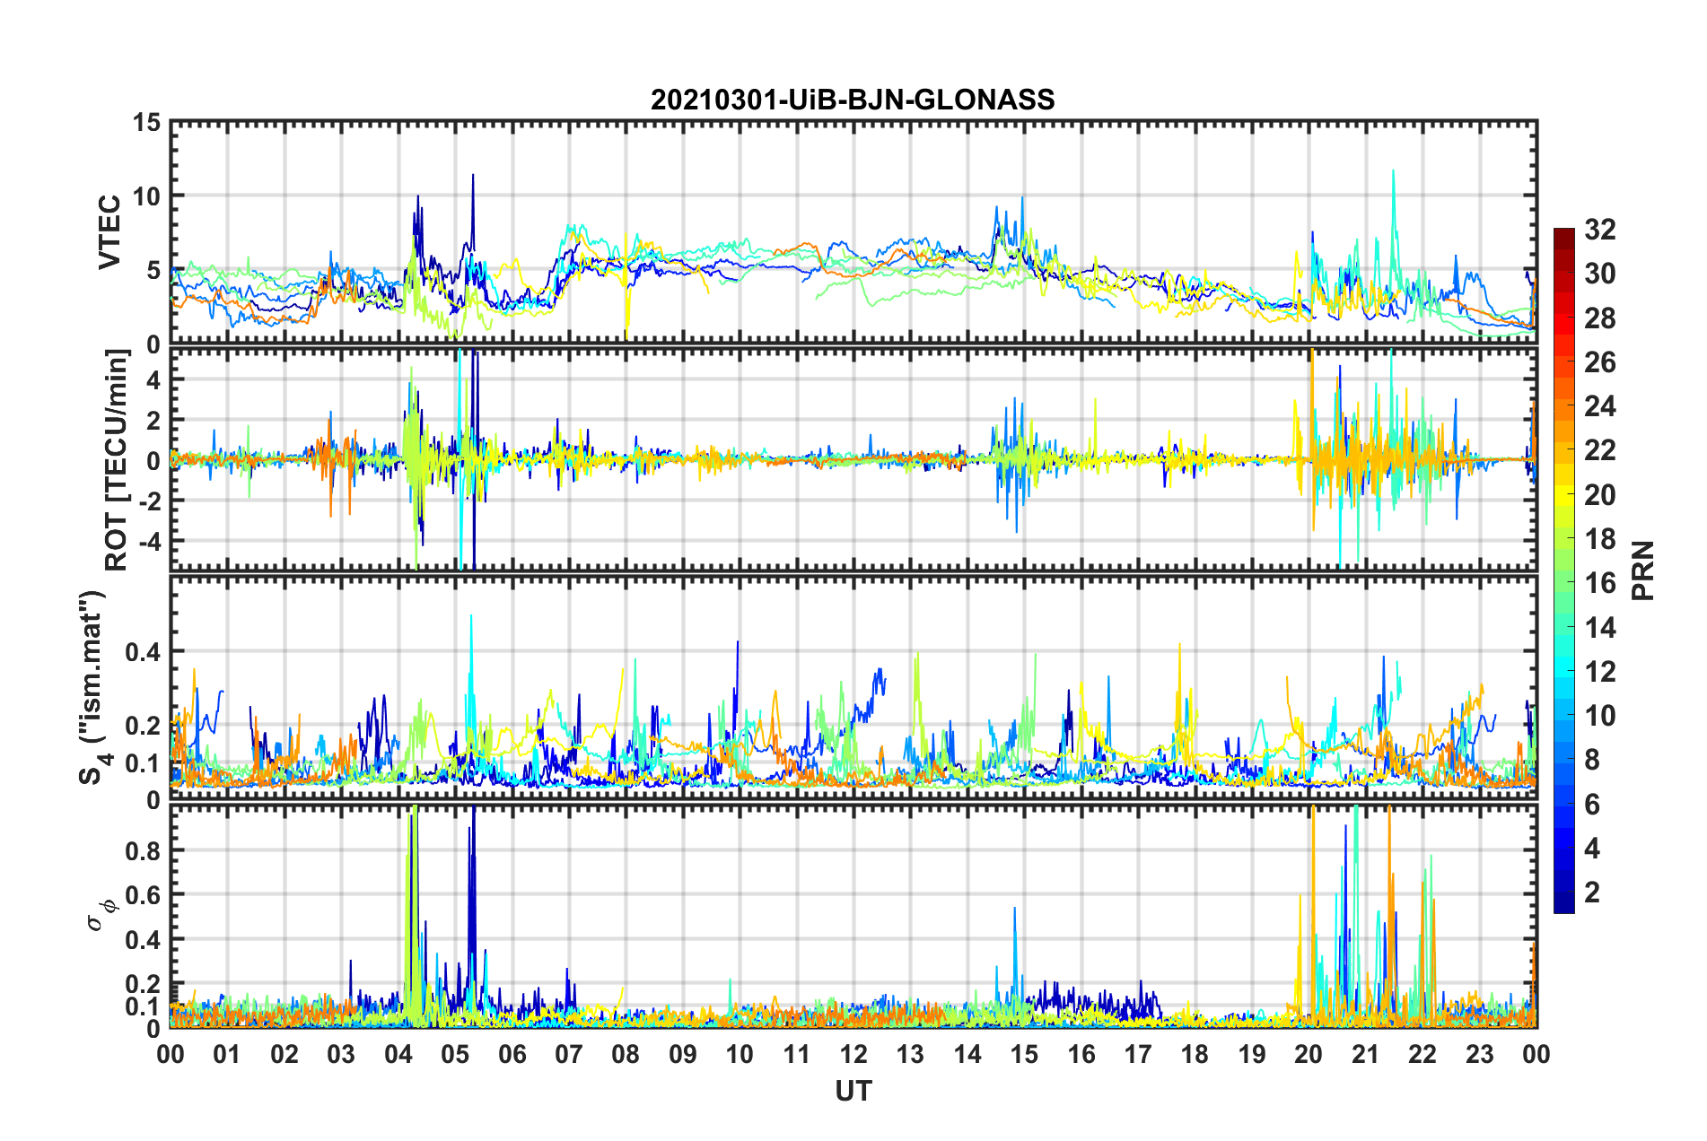Click VTEC y-axis tick 10
1707x1141 pixels.
[x=148, y=196]
